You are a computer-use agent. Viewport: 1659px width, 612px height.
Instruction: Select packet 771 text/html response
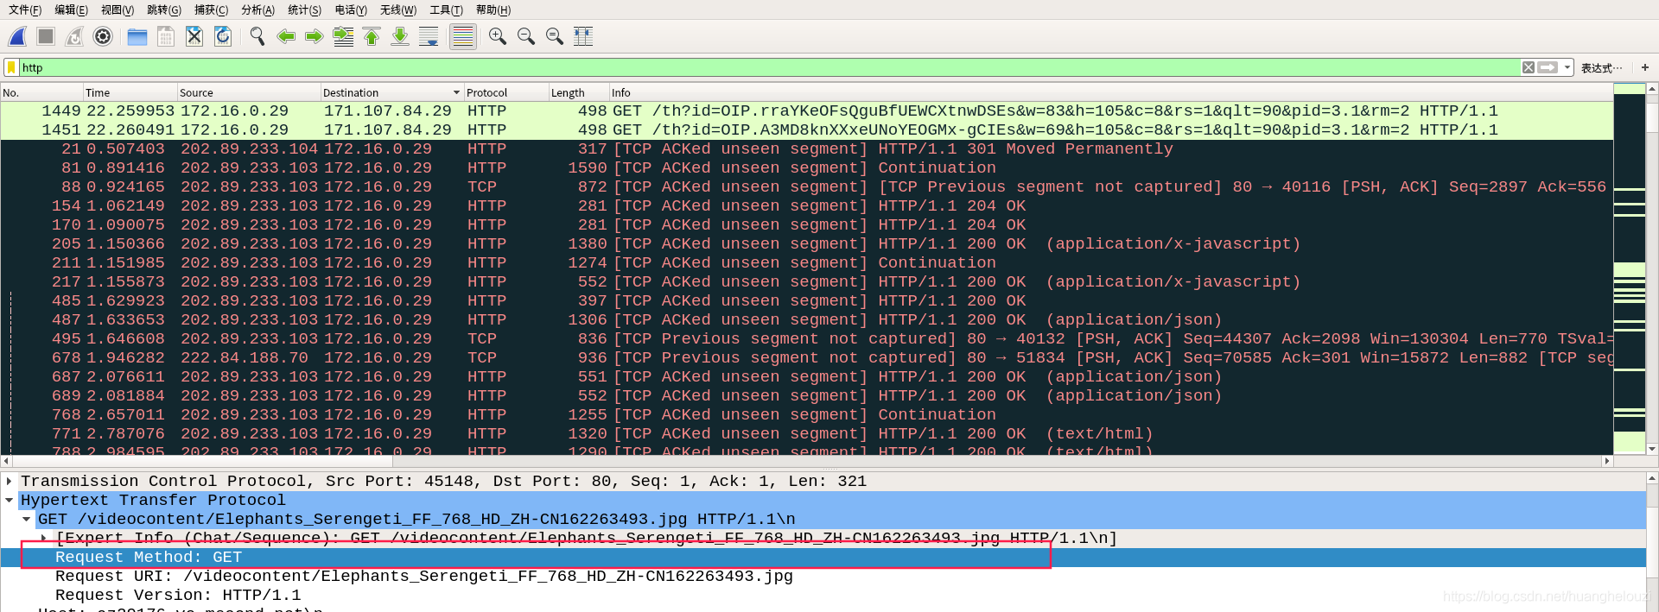[x=806, y=434]
